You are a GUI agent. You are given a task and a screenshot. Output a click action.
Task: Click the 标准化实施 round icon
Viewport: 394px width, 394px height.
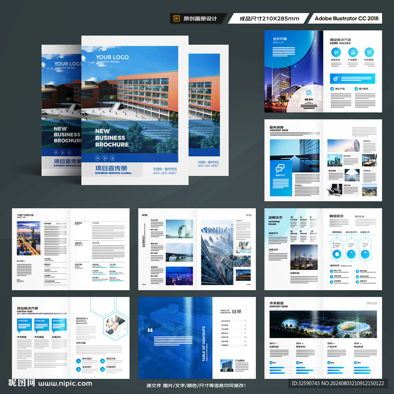click(357, 277)
